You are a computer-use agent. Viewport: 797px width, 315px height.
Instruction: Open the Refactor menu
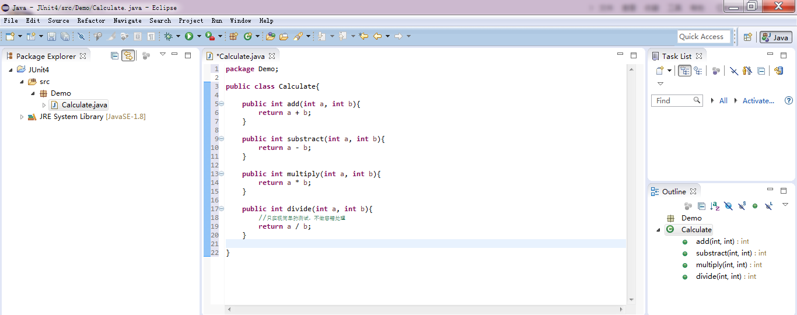(91, 20)
